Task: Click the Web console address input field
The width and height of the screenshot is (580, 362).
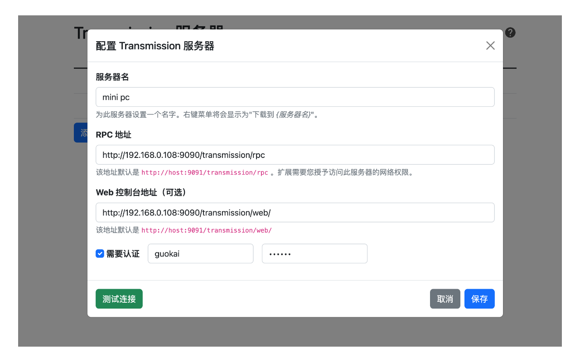Action: [x=295, y=212]
